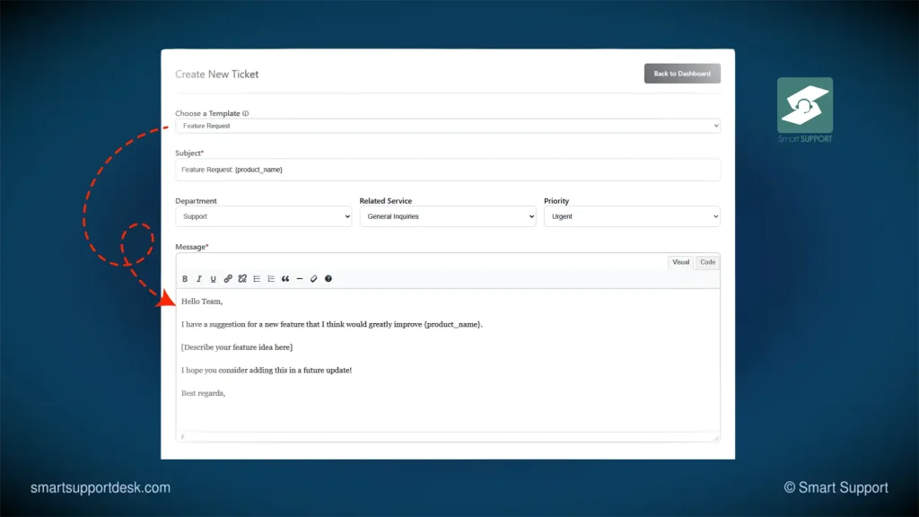
Task: Open editor help via the question mark icon
Action: click(x=328, y=279)
